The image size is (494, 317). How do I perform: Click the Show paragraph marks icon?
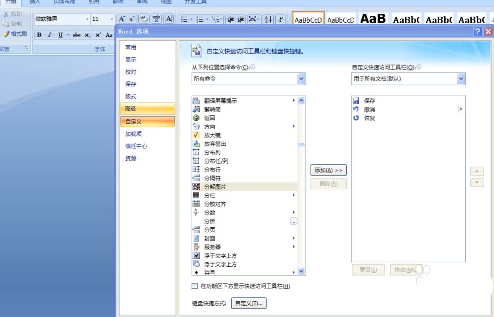[x=281, y=20]
